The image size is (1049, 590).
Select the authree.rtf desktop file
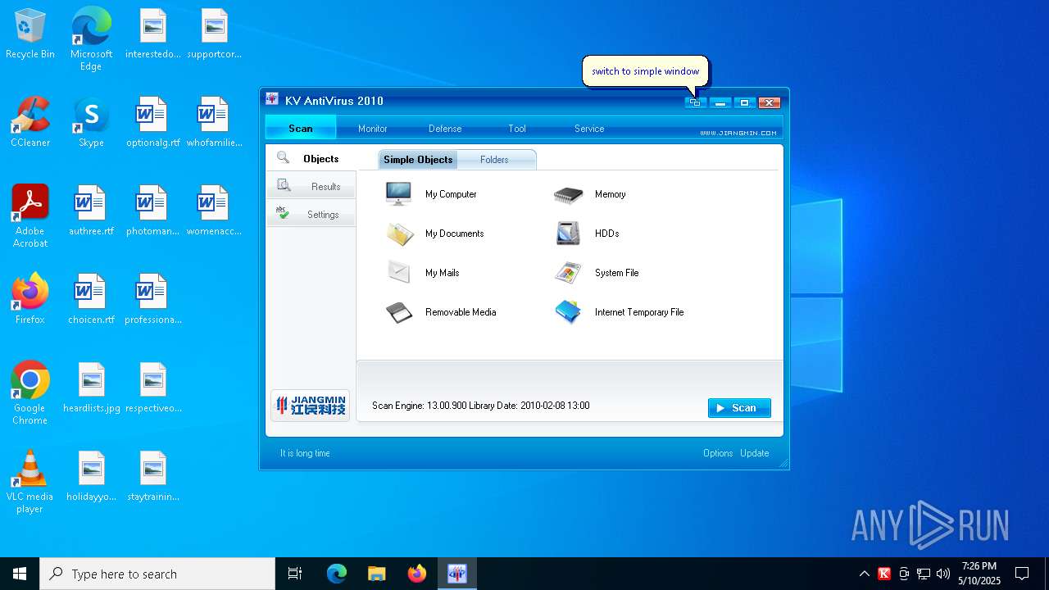(x=91, y=211)
